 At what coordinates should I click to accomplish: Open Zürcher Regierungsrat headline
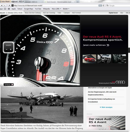pyautogui.click(x=102, y=93)
